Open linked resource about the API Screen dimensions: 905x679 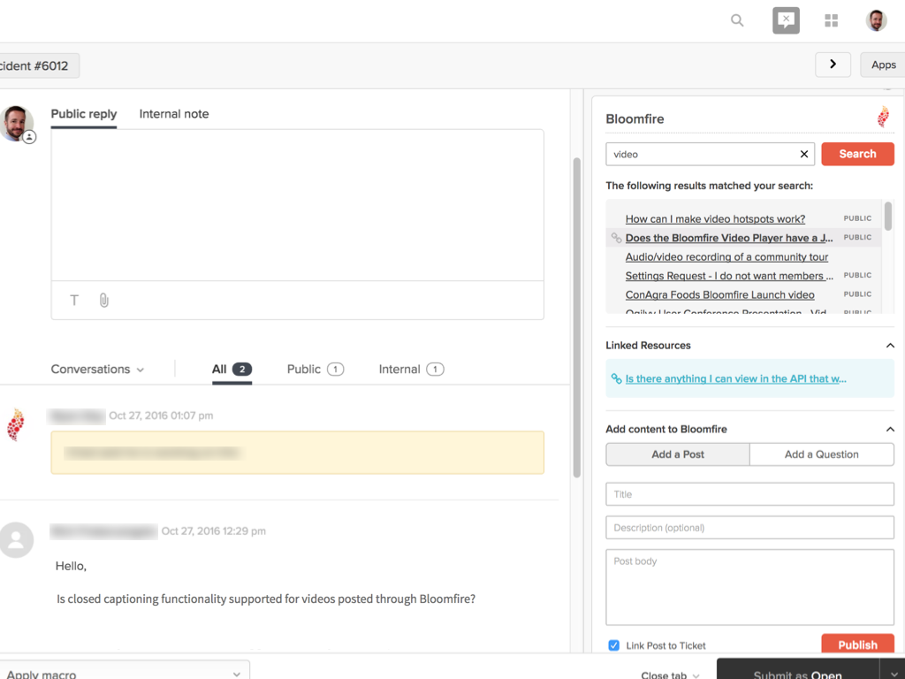coord(735,378)
